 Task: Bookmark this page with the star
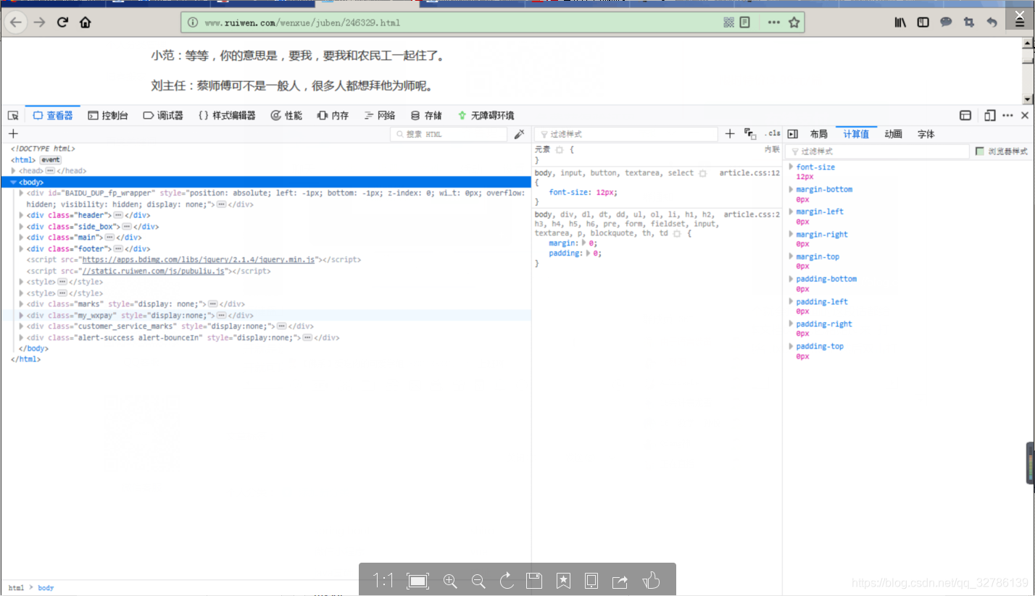tap(794, 22)
